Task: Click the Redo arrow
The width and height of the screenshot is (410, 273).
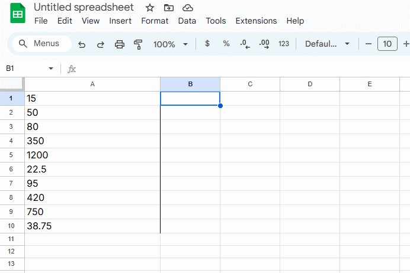Action: pyautogui.click(x=100, y=44)
